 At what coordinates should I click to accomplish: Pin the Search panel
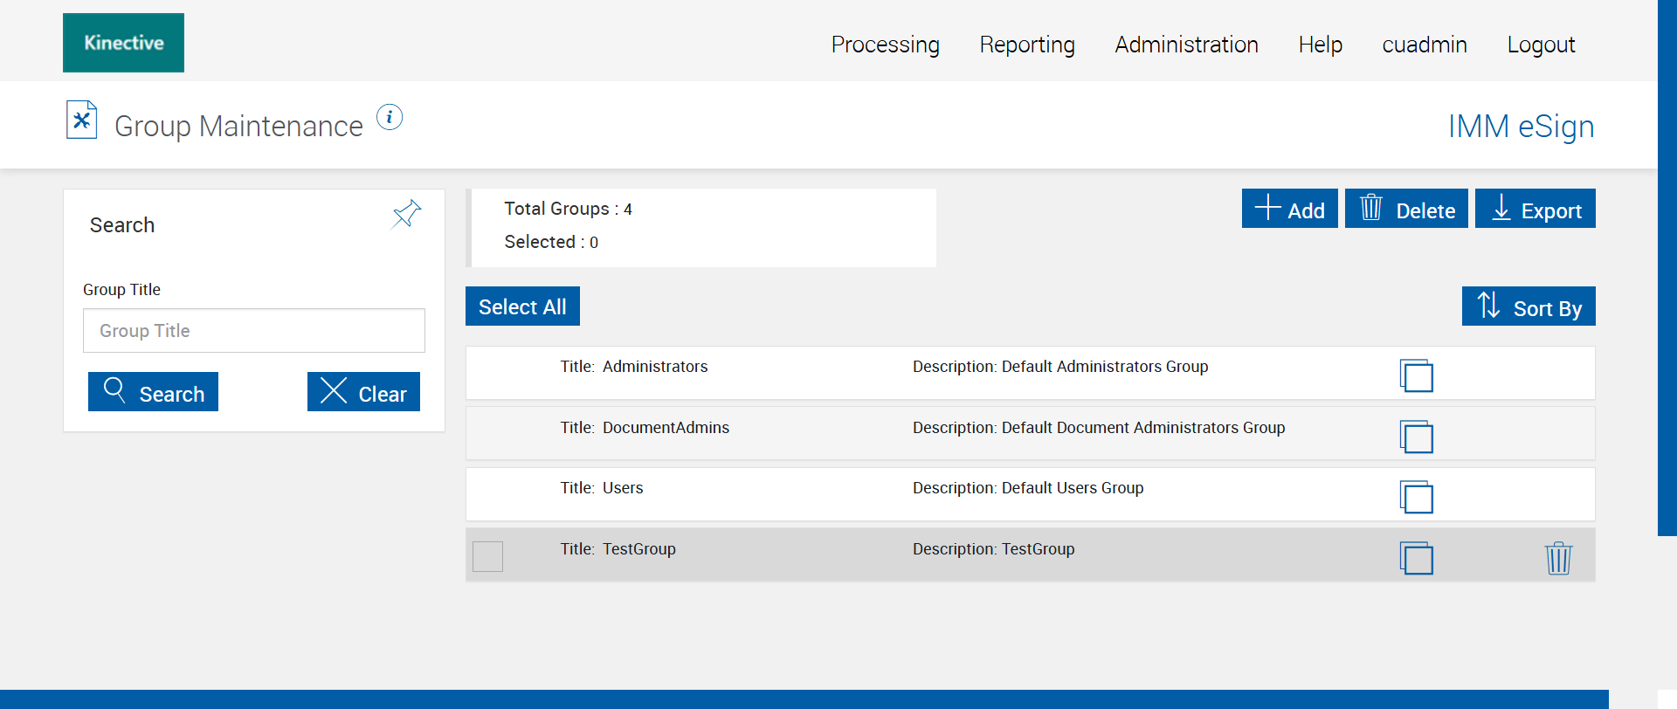(406, 214)
